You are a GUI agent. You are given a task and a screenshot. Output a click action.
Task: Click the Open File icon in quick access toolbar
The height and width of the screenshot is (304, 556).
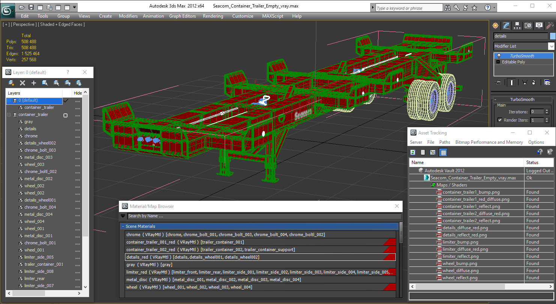click(x=22, y=7)
